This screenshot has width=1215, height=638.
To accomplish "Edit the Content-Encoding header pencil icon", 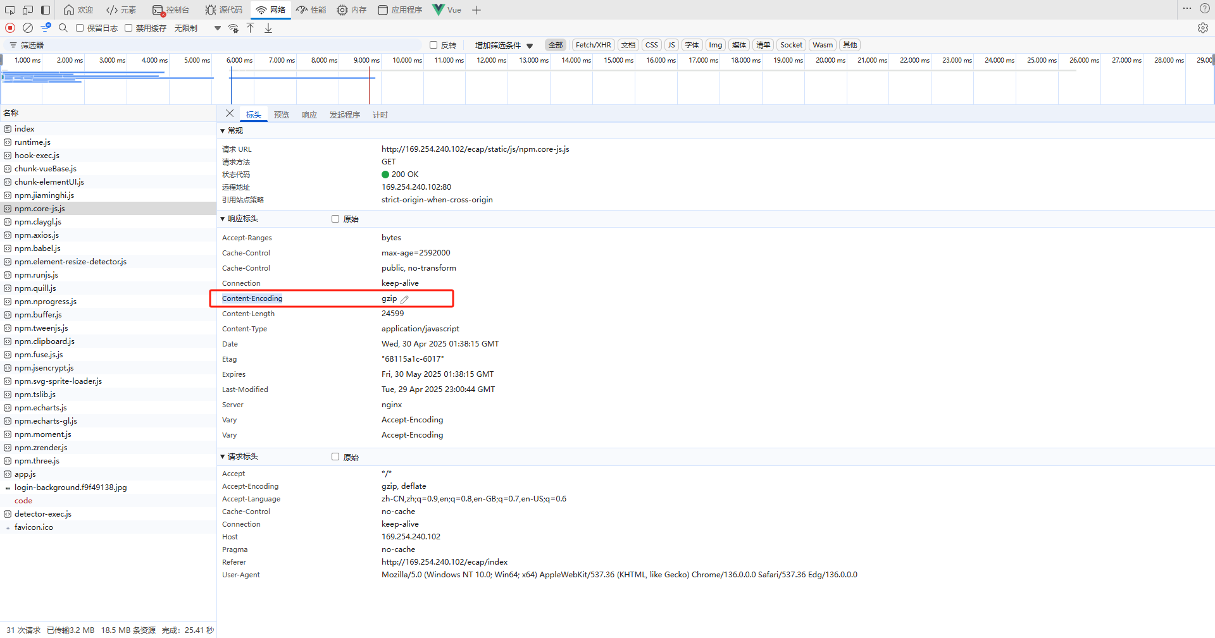I will pyautogui.click(x=404, y=299).
